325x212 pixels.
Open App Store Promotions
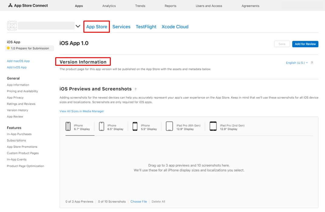click(22, 147)
